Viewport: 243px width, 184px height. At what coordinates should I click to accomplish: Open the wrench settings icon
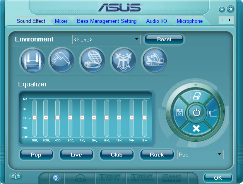click(56, 178)
